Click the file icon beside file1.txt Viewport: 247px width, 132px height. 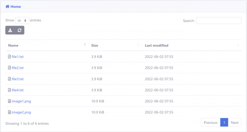[10, 57]
